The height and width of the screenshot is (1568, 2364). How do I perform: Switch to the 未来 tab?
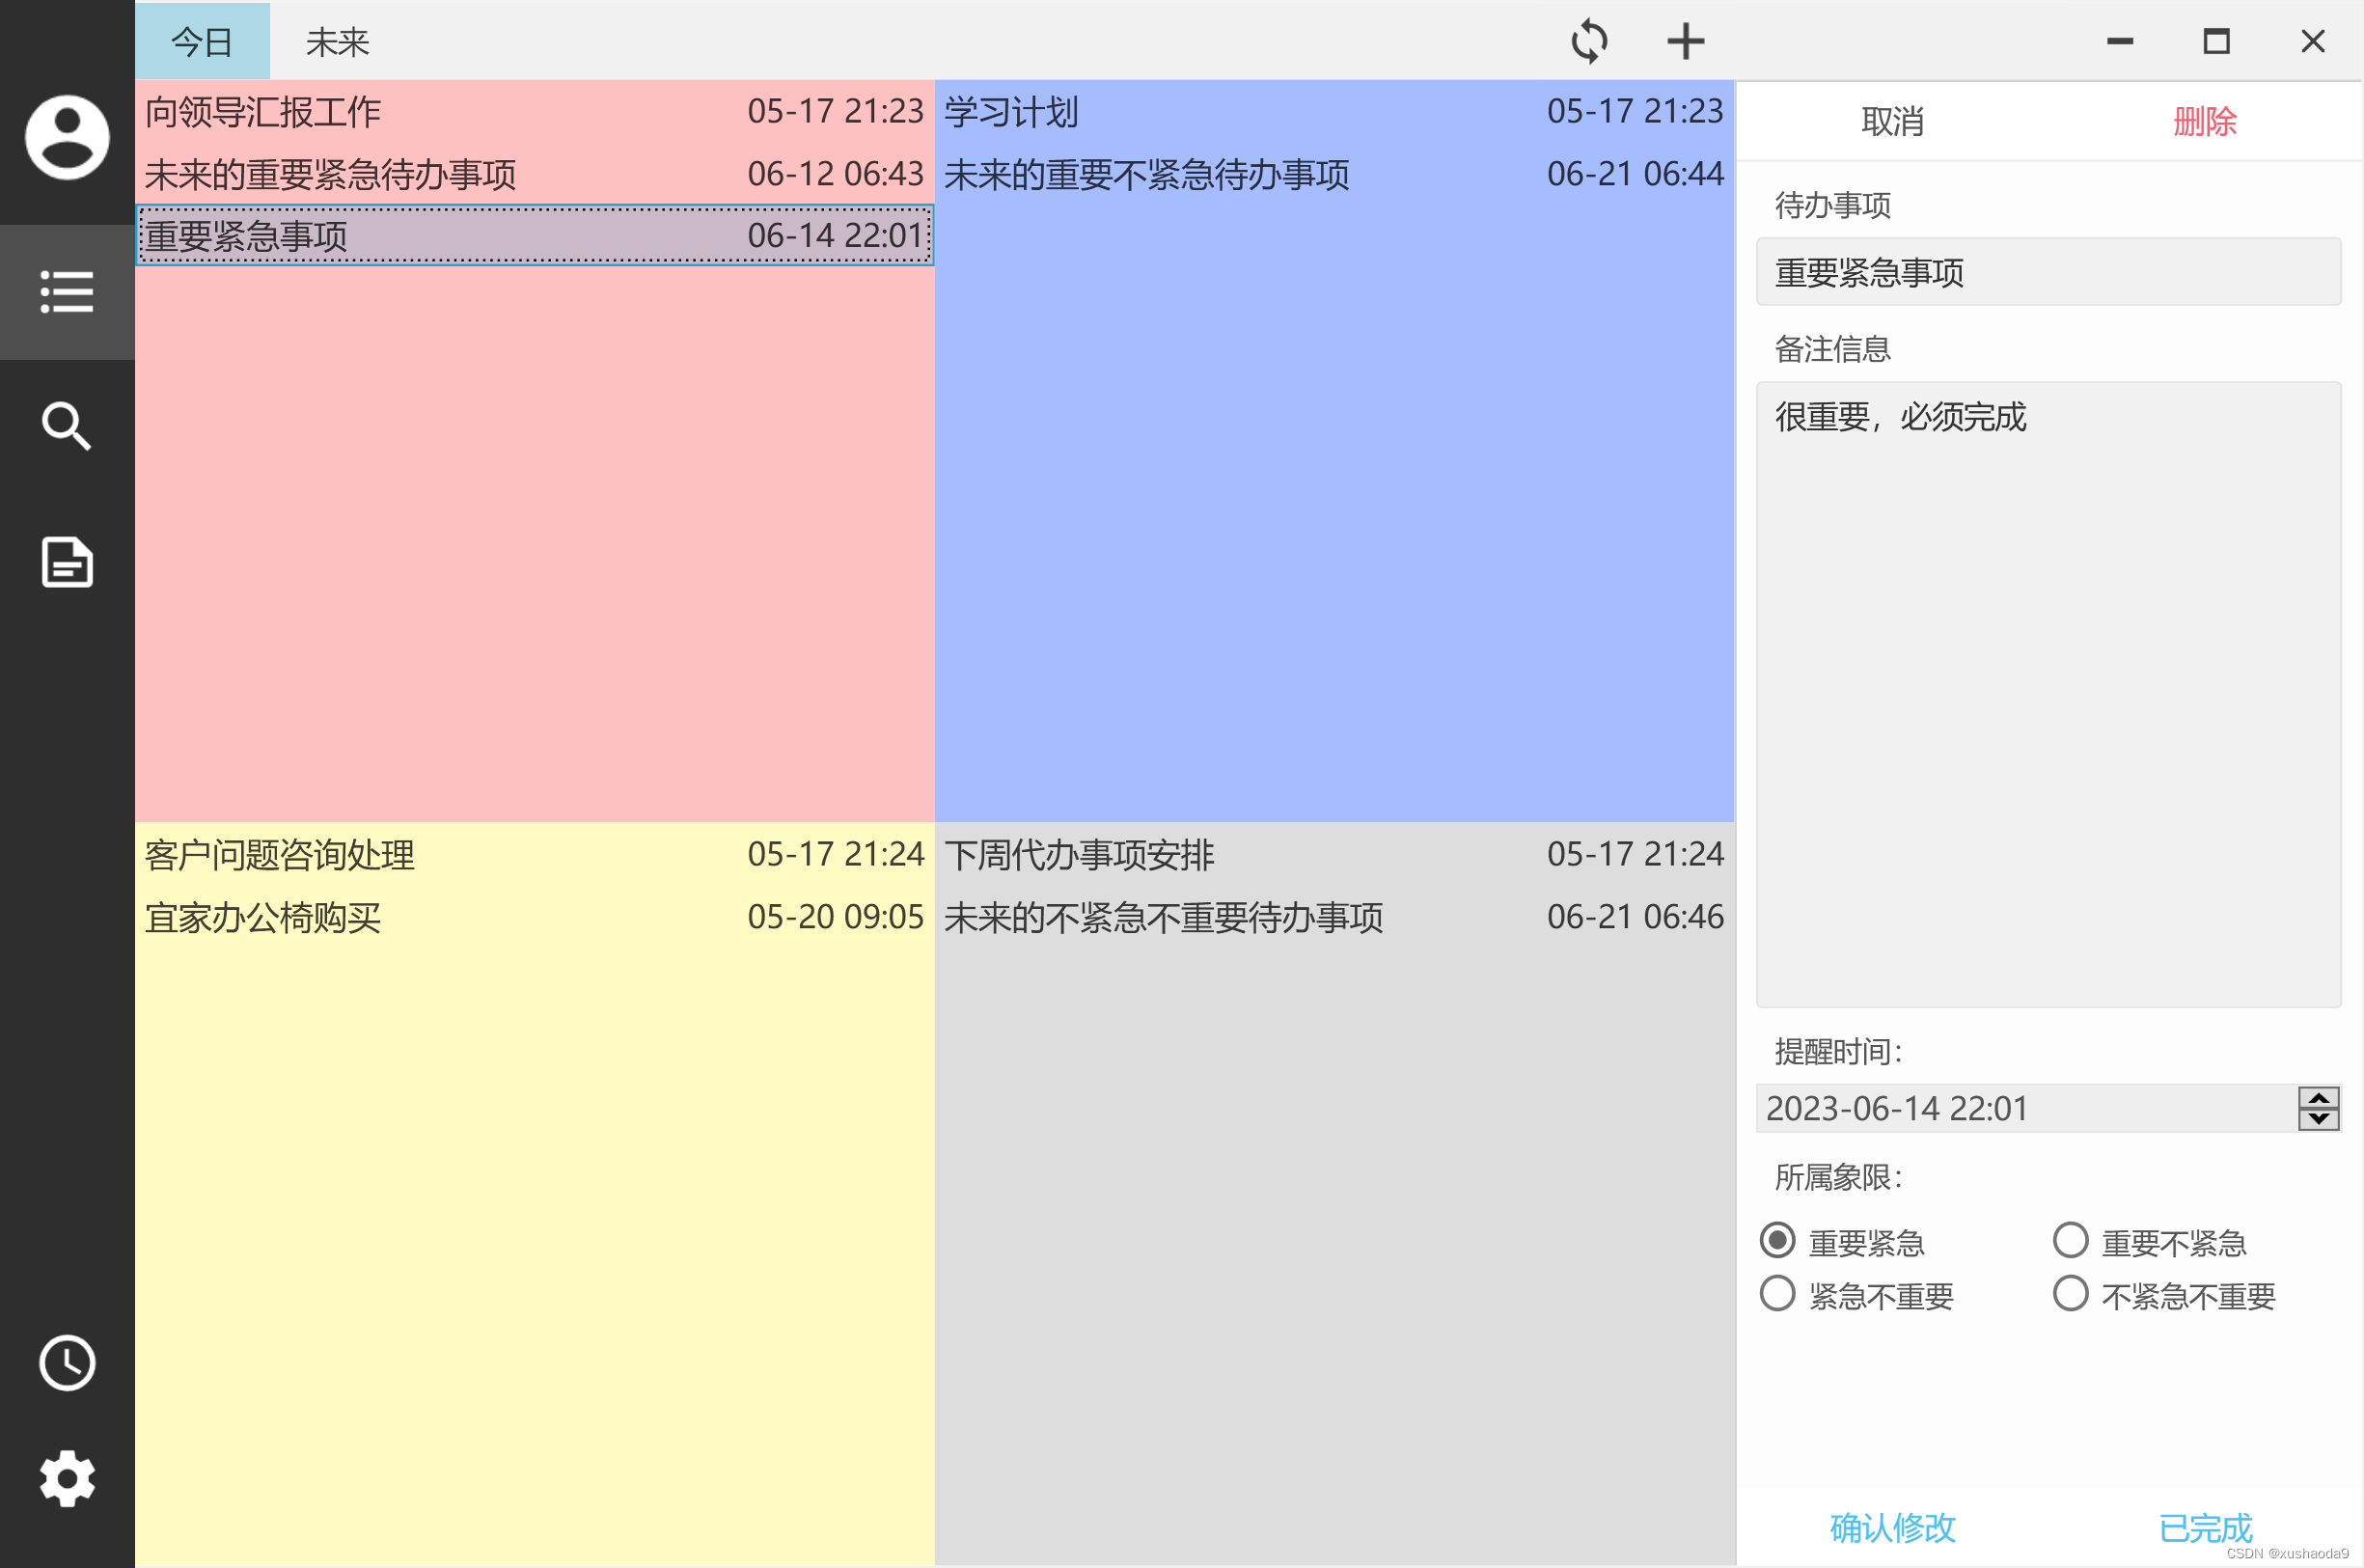[337, 41]
